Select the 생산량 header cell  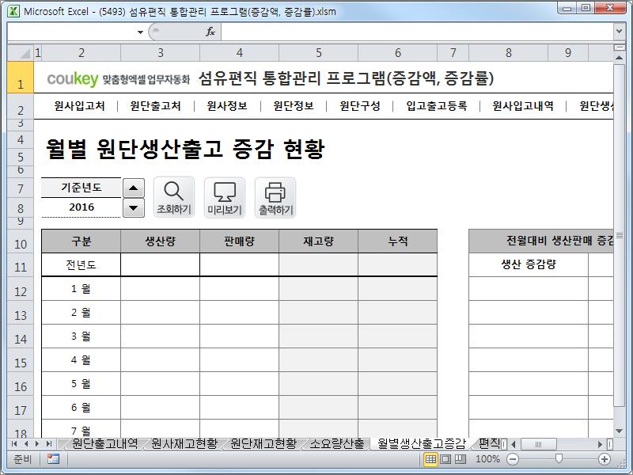pyautogui.click(x=161, y=241)
